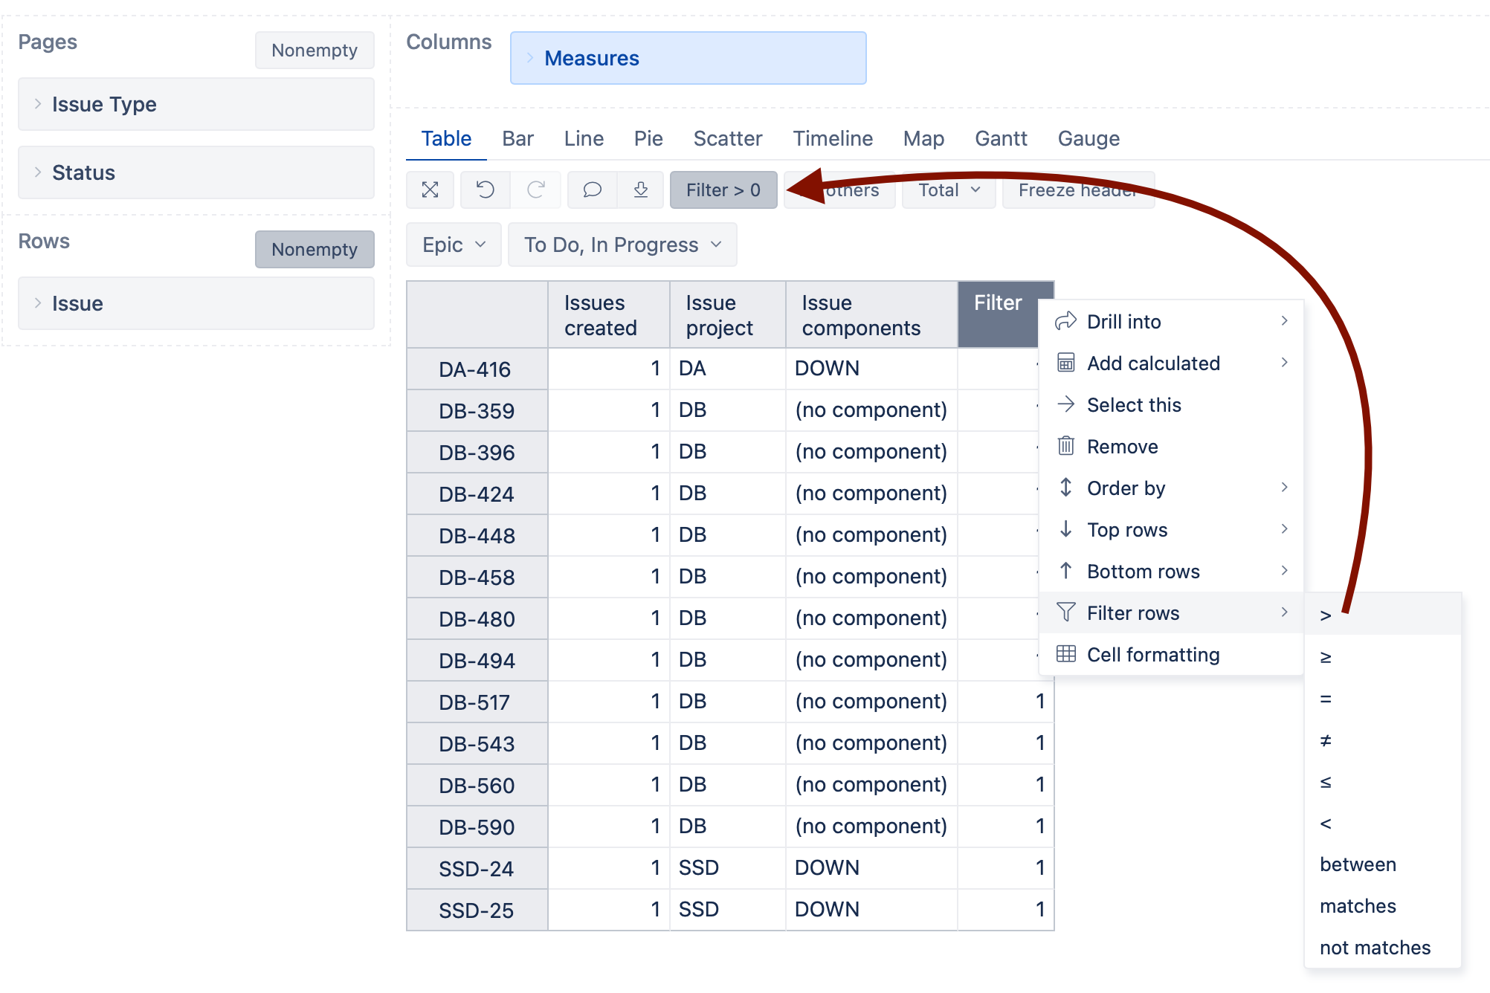Toggle the Freeze header button
Viewport: 1490px width, 993px height.
click(x=1078, y=190)
